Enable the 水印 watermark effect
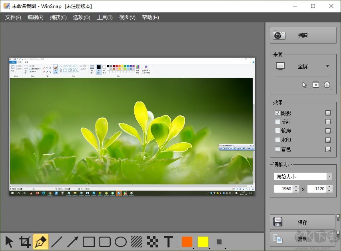Viewport: 341px width, 251px height. [x=278, y=140]
